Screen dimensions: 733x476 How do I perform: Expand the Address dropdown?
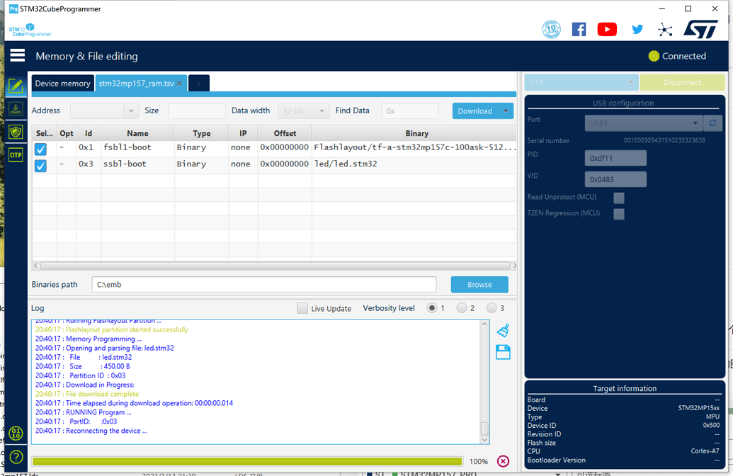(130, 111)
